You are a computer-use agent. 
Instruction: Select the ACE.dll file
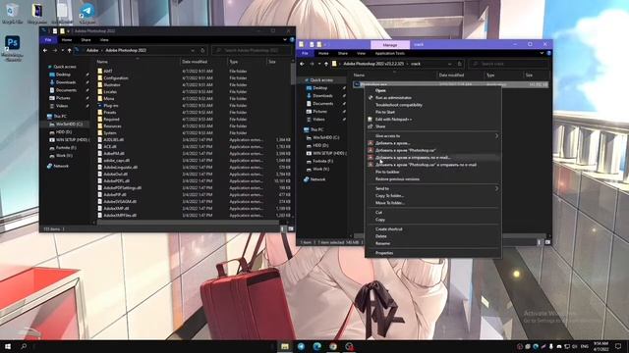(109, 146)
